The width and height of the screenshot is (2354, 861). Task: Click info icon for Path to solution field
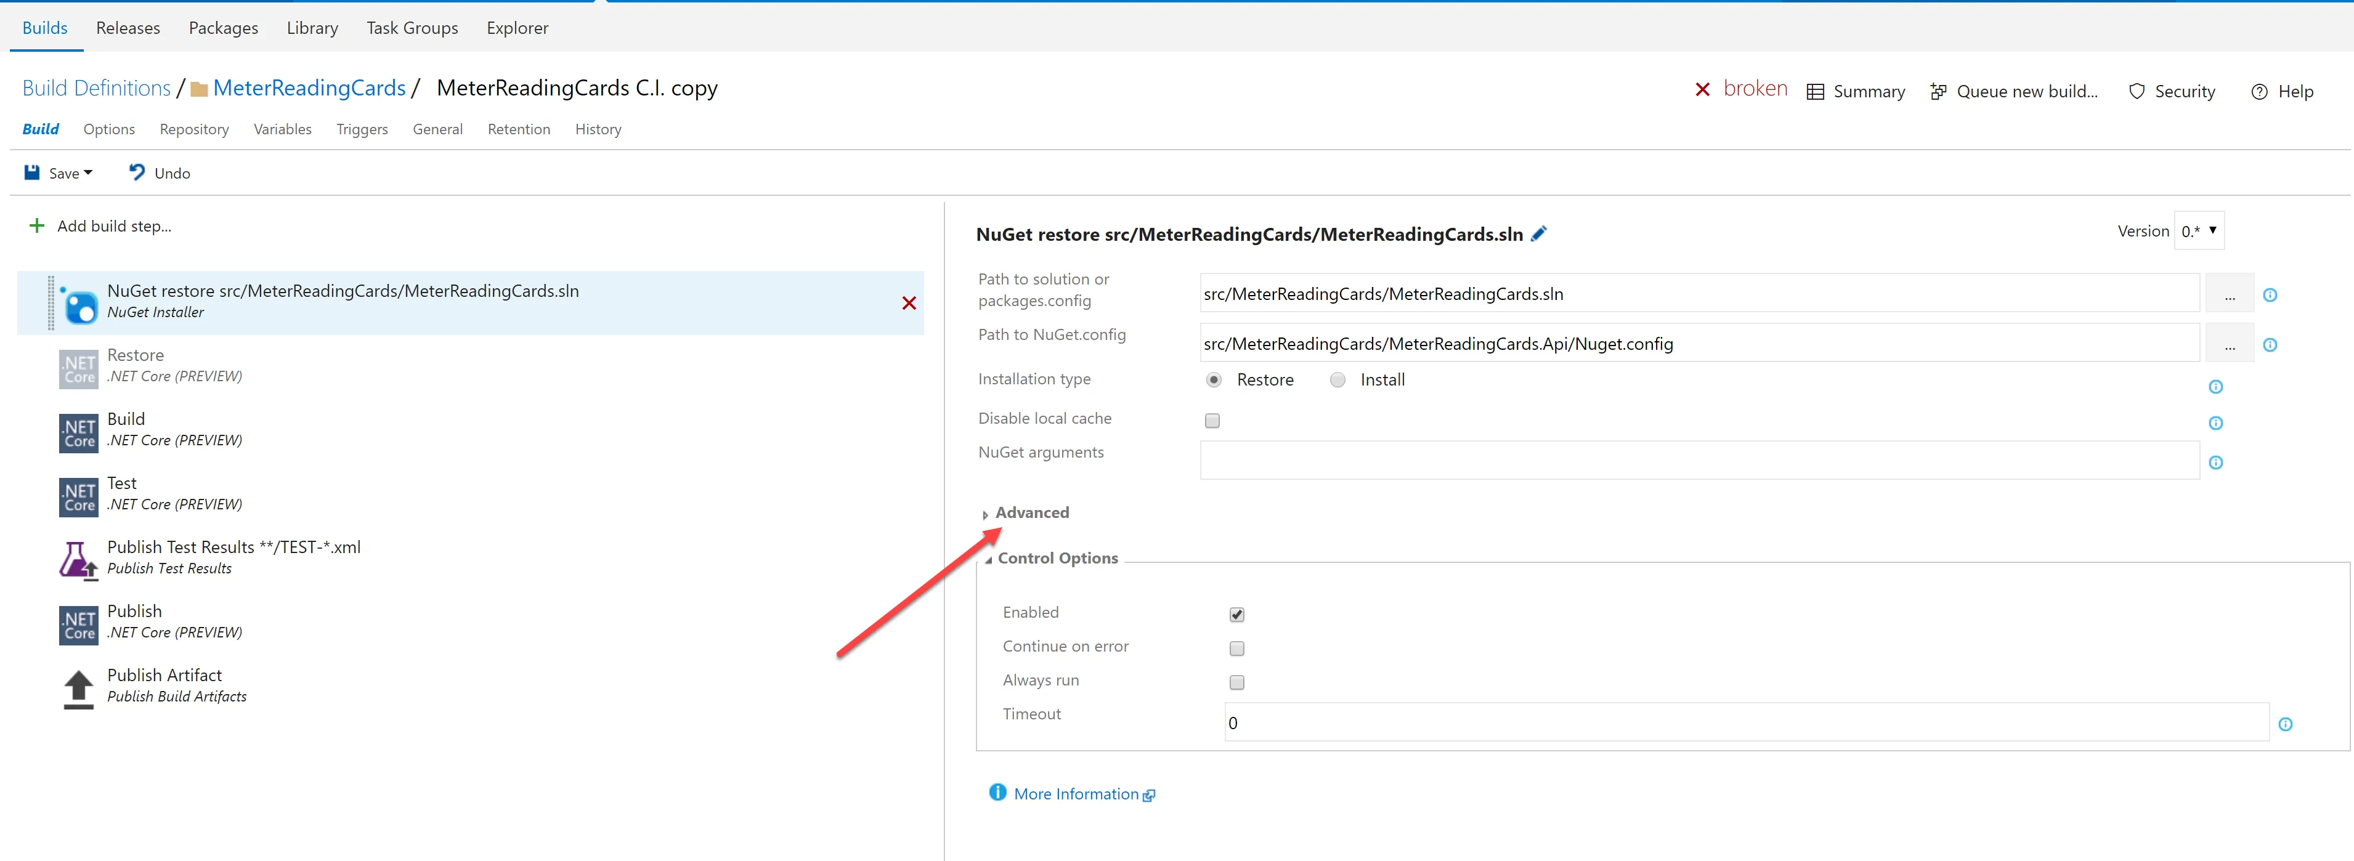[2270, 295]
